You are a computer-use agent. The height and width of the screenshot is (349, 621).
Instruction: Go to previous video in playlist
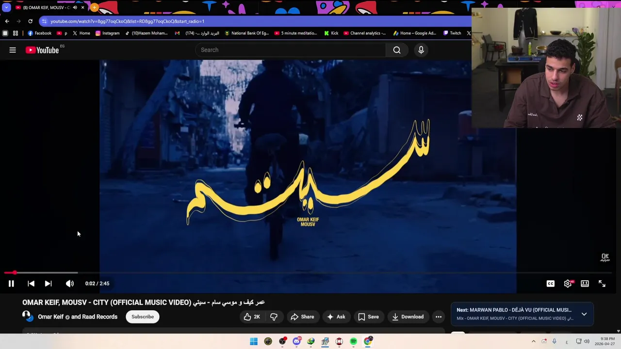point(31,284)
